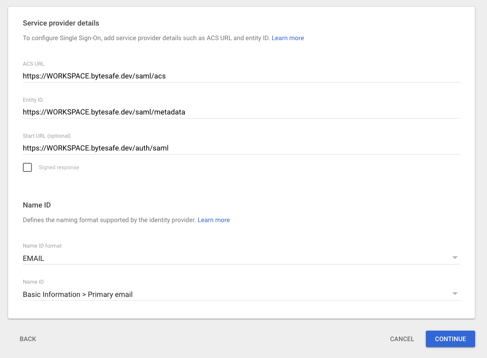Click CANCEL to abort setup

pos(402,339)
